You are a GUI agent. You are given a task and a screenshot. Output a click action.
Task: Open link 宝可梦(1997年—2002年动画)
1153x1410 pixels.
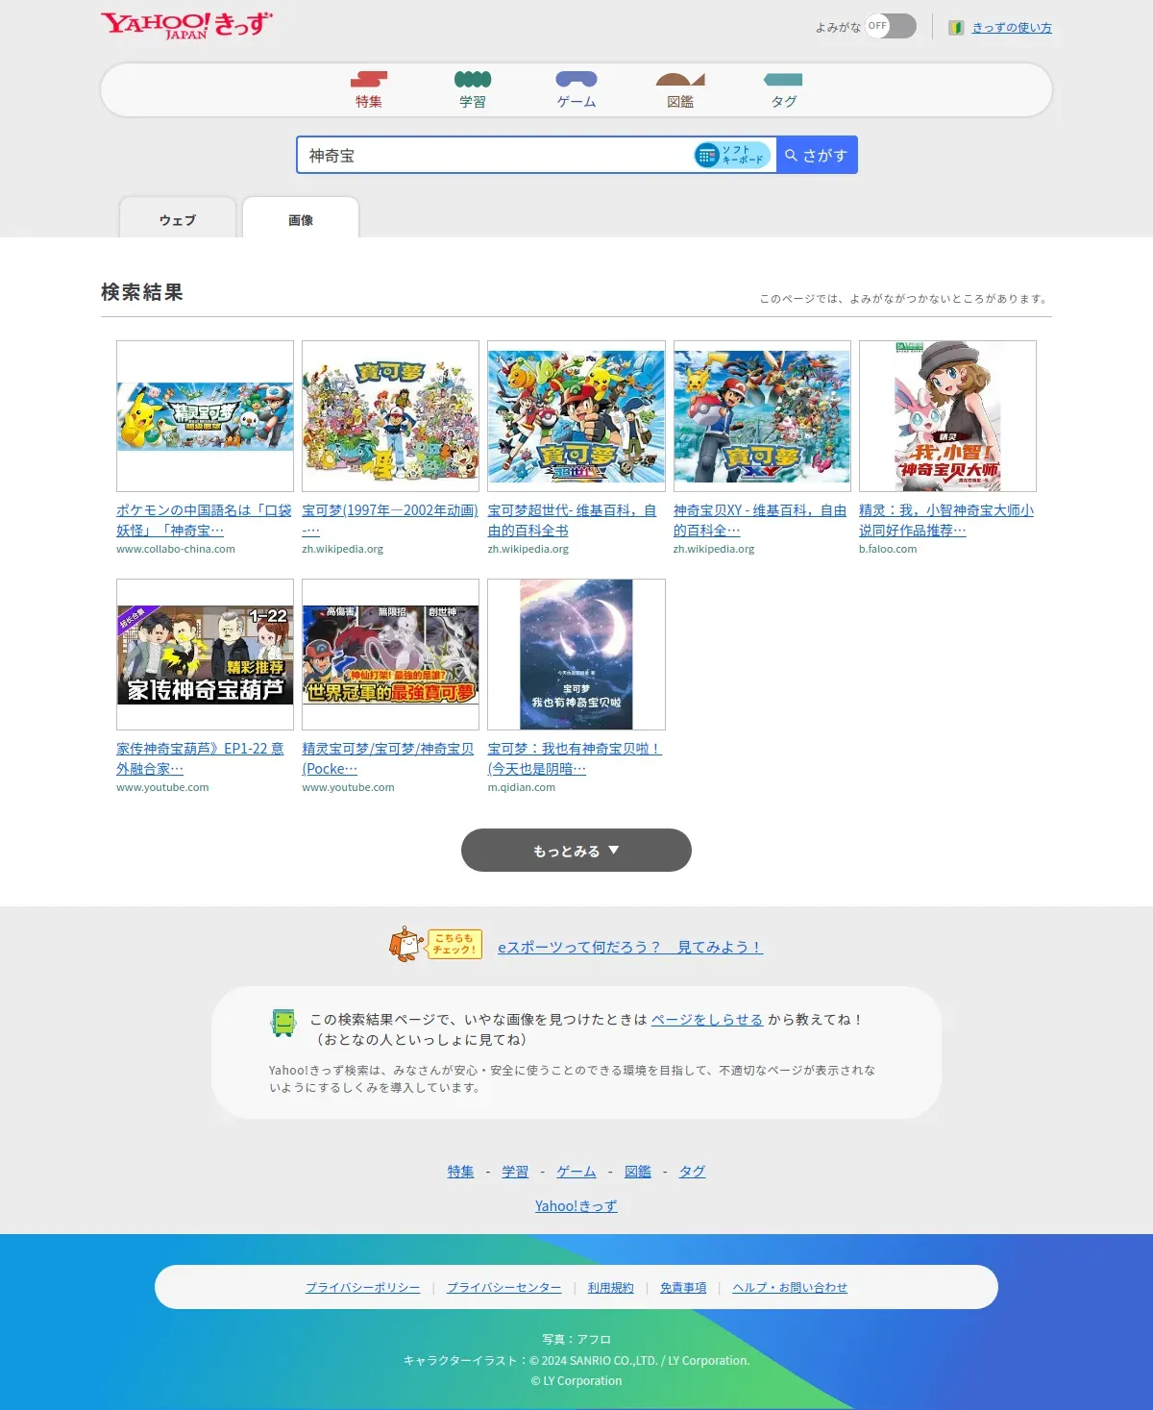(389, 520)
